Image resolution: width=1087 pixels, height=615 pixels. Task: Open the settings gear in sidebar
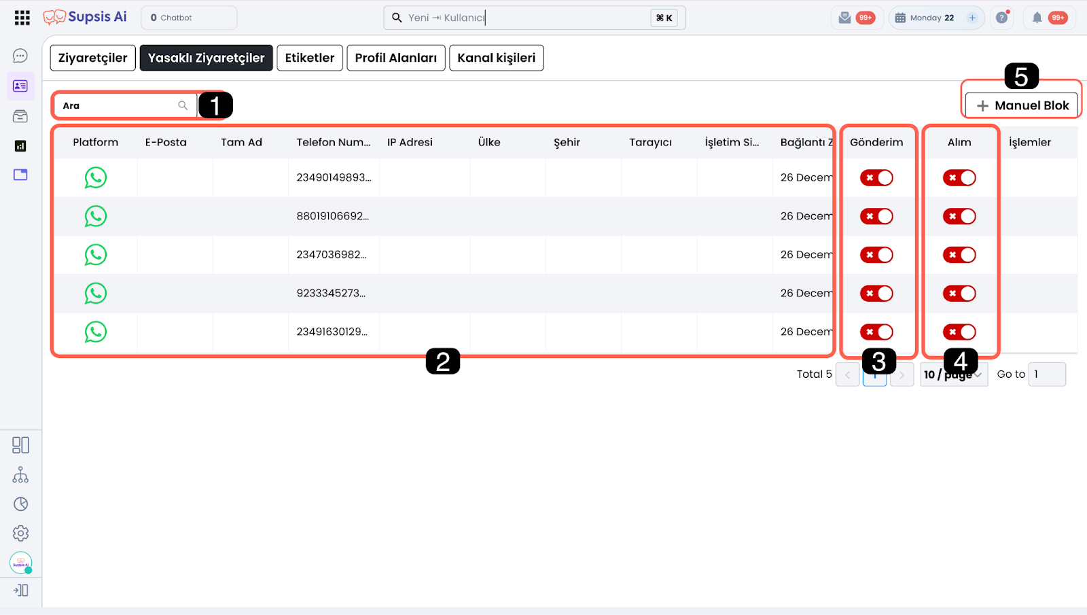point(20,533)
